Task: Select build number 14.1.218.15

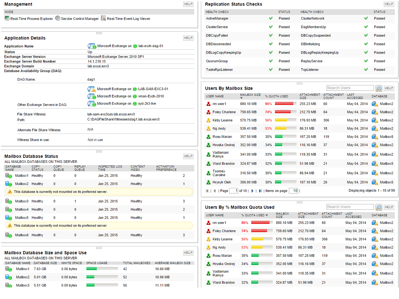Action: coord(97,61)
